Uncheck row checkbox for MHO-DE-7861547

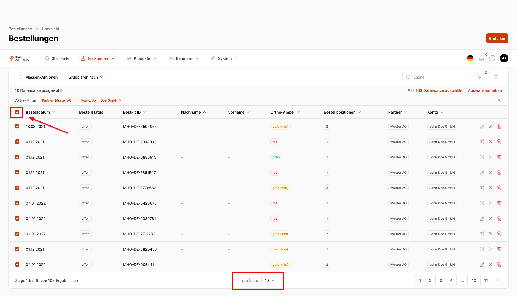tap(17, 172)
